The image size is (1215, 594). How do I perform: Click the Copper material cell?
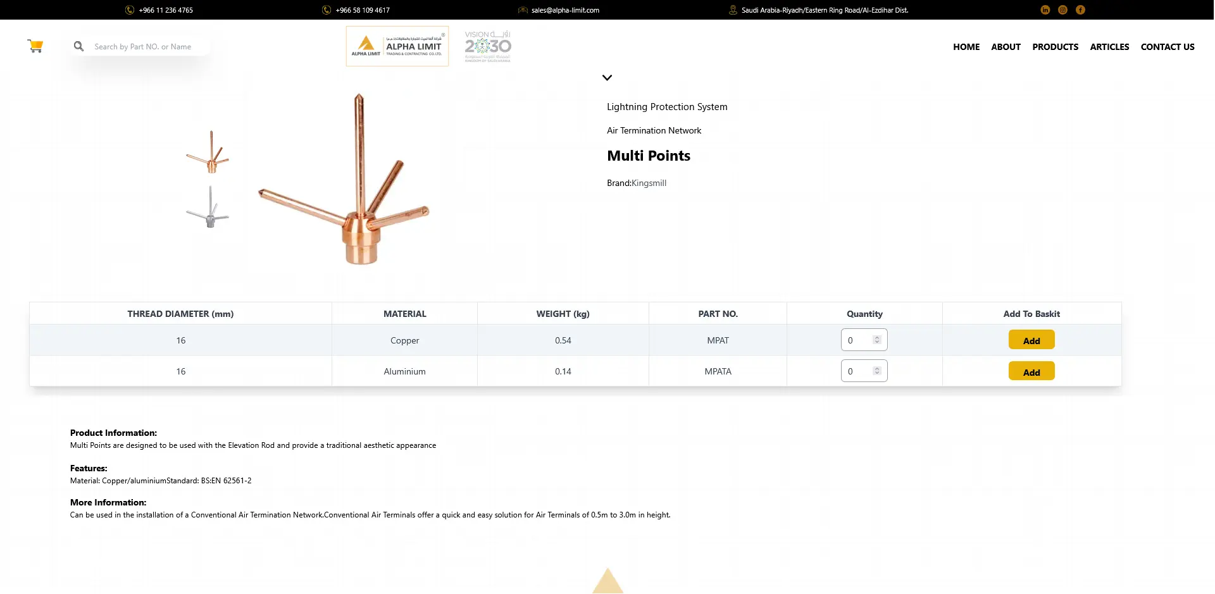click(x=405, y=340)
